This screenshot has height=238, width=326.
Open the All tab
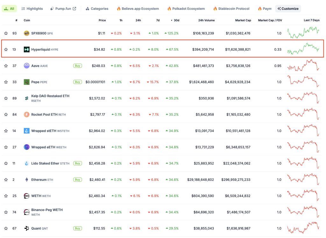9,9
